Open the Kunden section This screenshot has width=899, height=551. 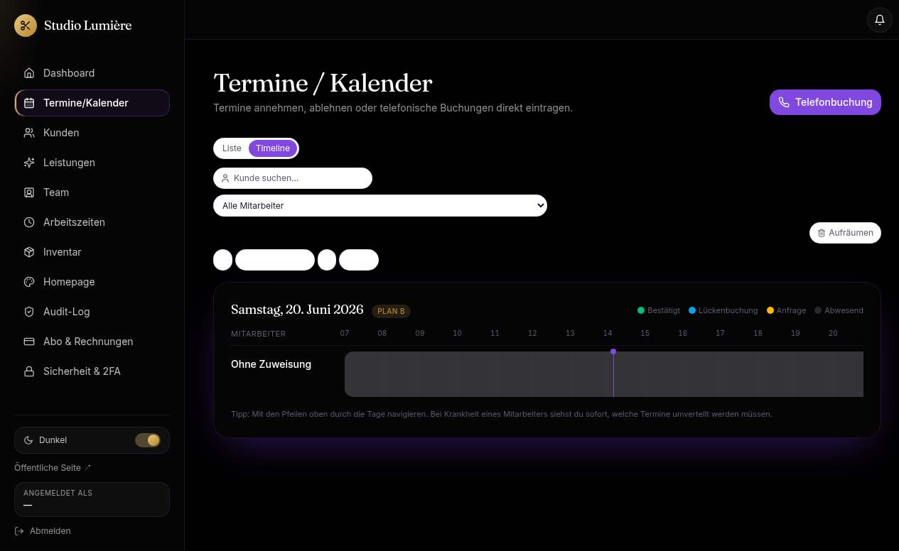pyautogui.click(x=92, y=133)
